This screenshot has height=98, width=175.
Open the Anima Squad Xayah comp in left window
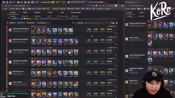(21, 50)
